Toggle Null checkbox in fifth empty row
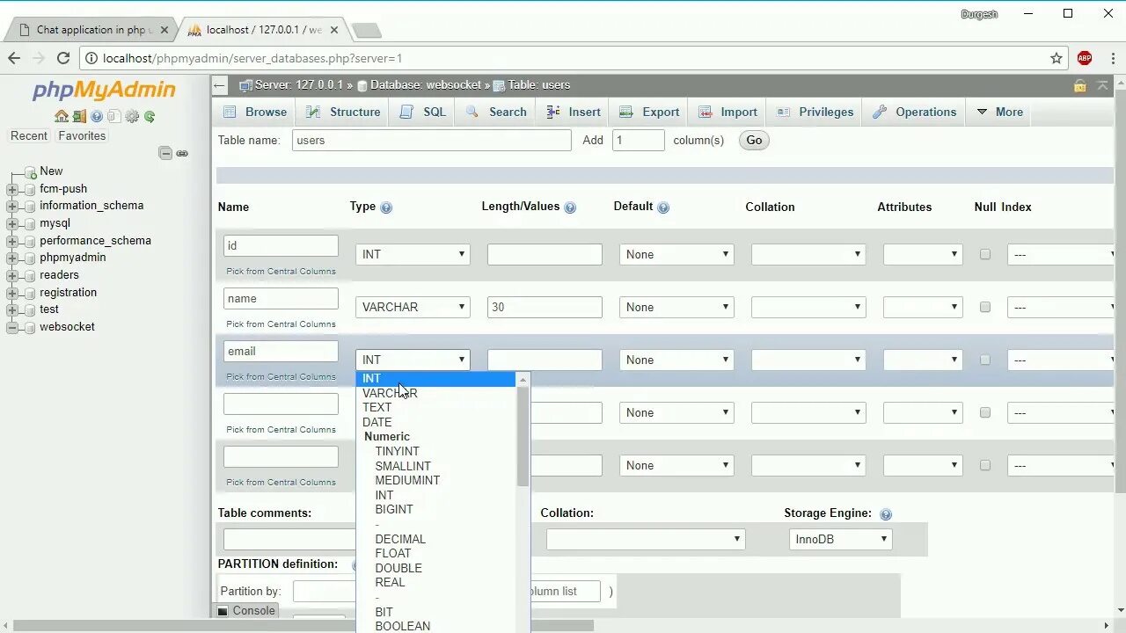This screenshot has height=633, width=1126. click(x=985, y=465)
